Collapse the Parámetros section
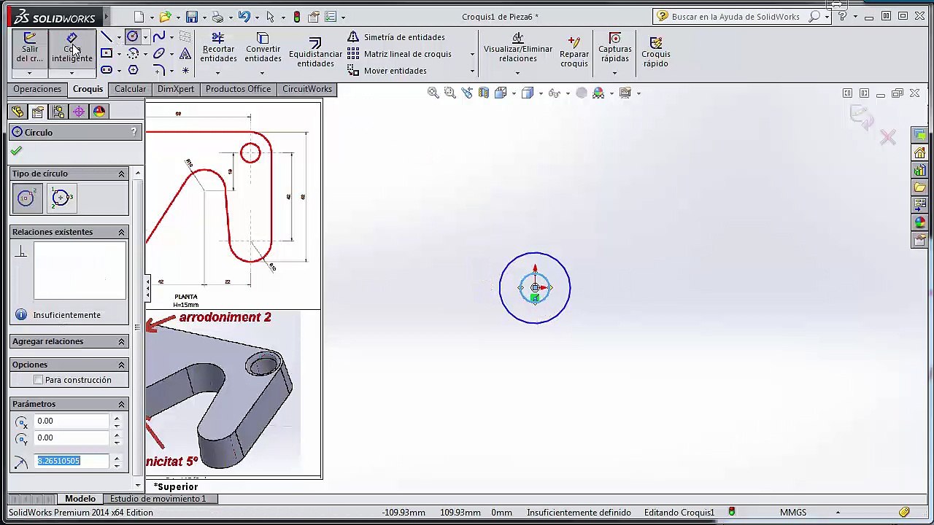The width and height of the screenshot is (934, 525). (x=122, y=404)
